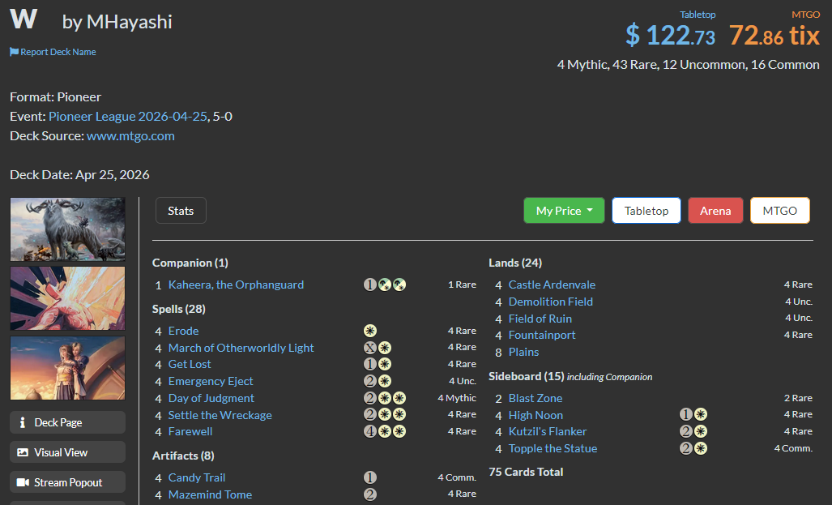Click the Format: Pioneer text
Image resolution: width=832 pixels, height=505 pixels.
click(55, 97)
